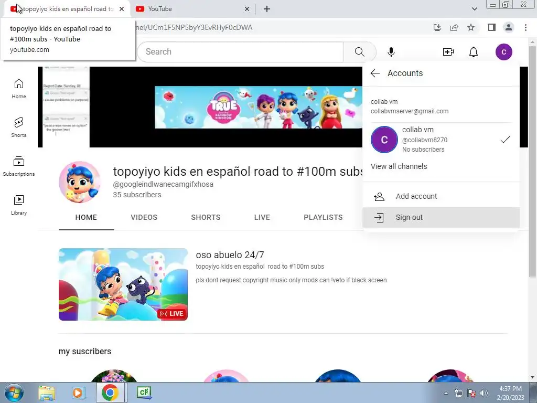Open the Windows Start menu
Screen dimensions: 537x403
14,393
